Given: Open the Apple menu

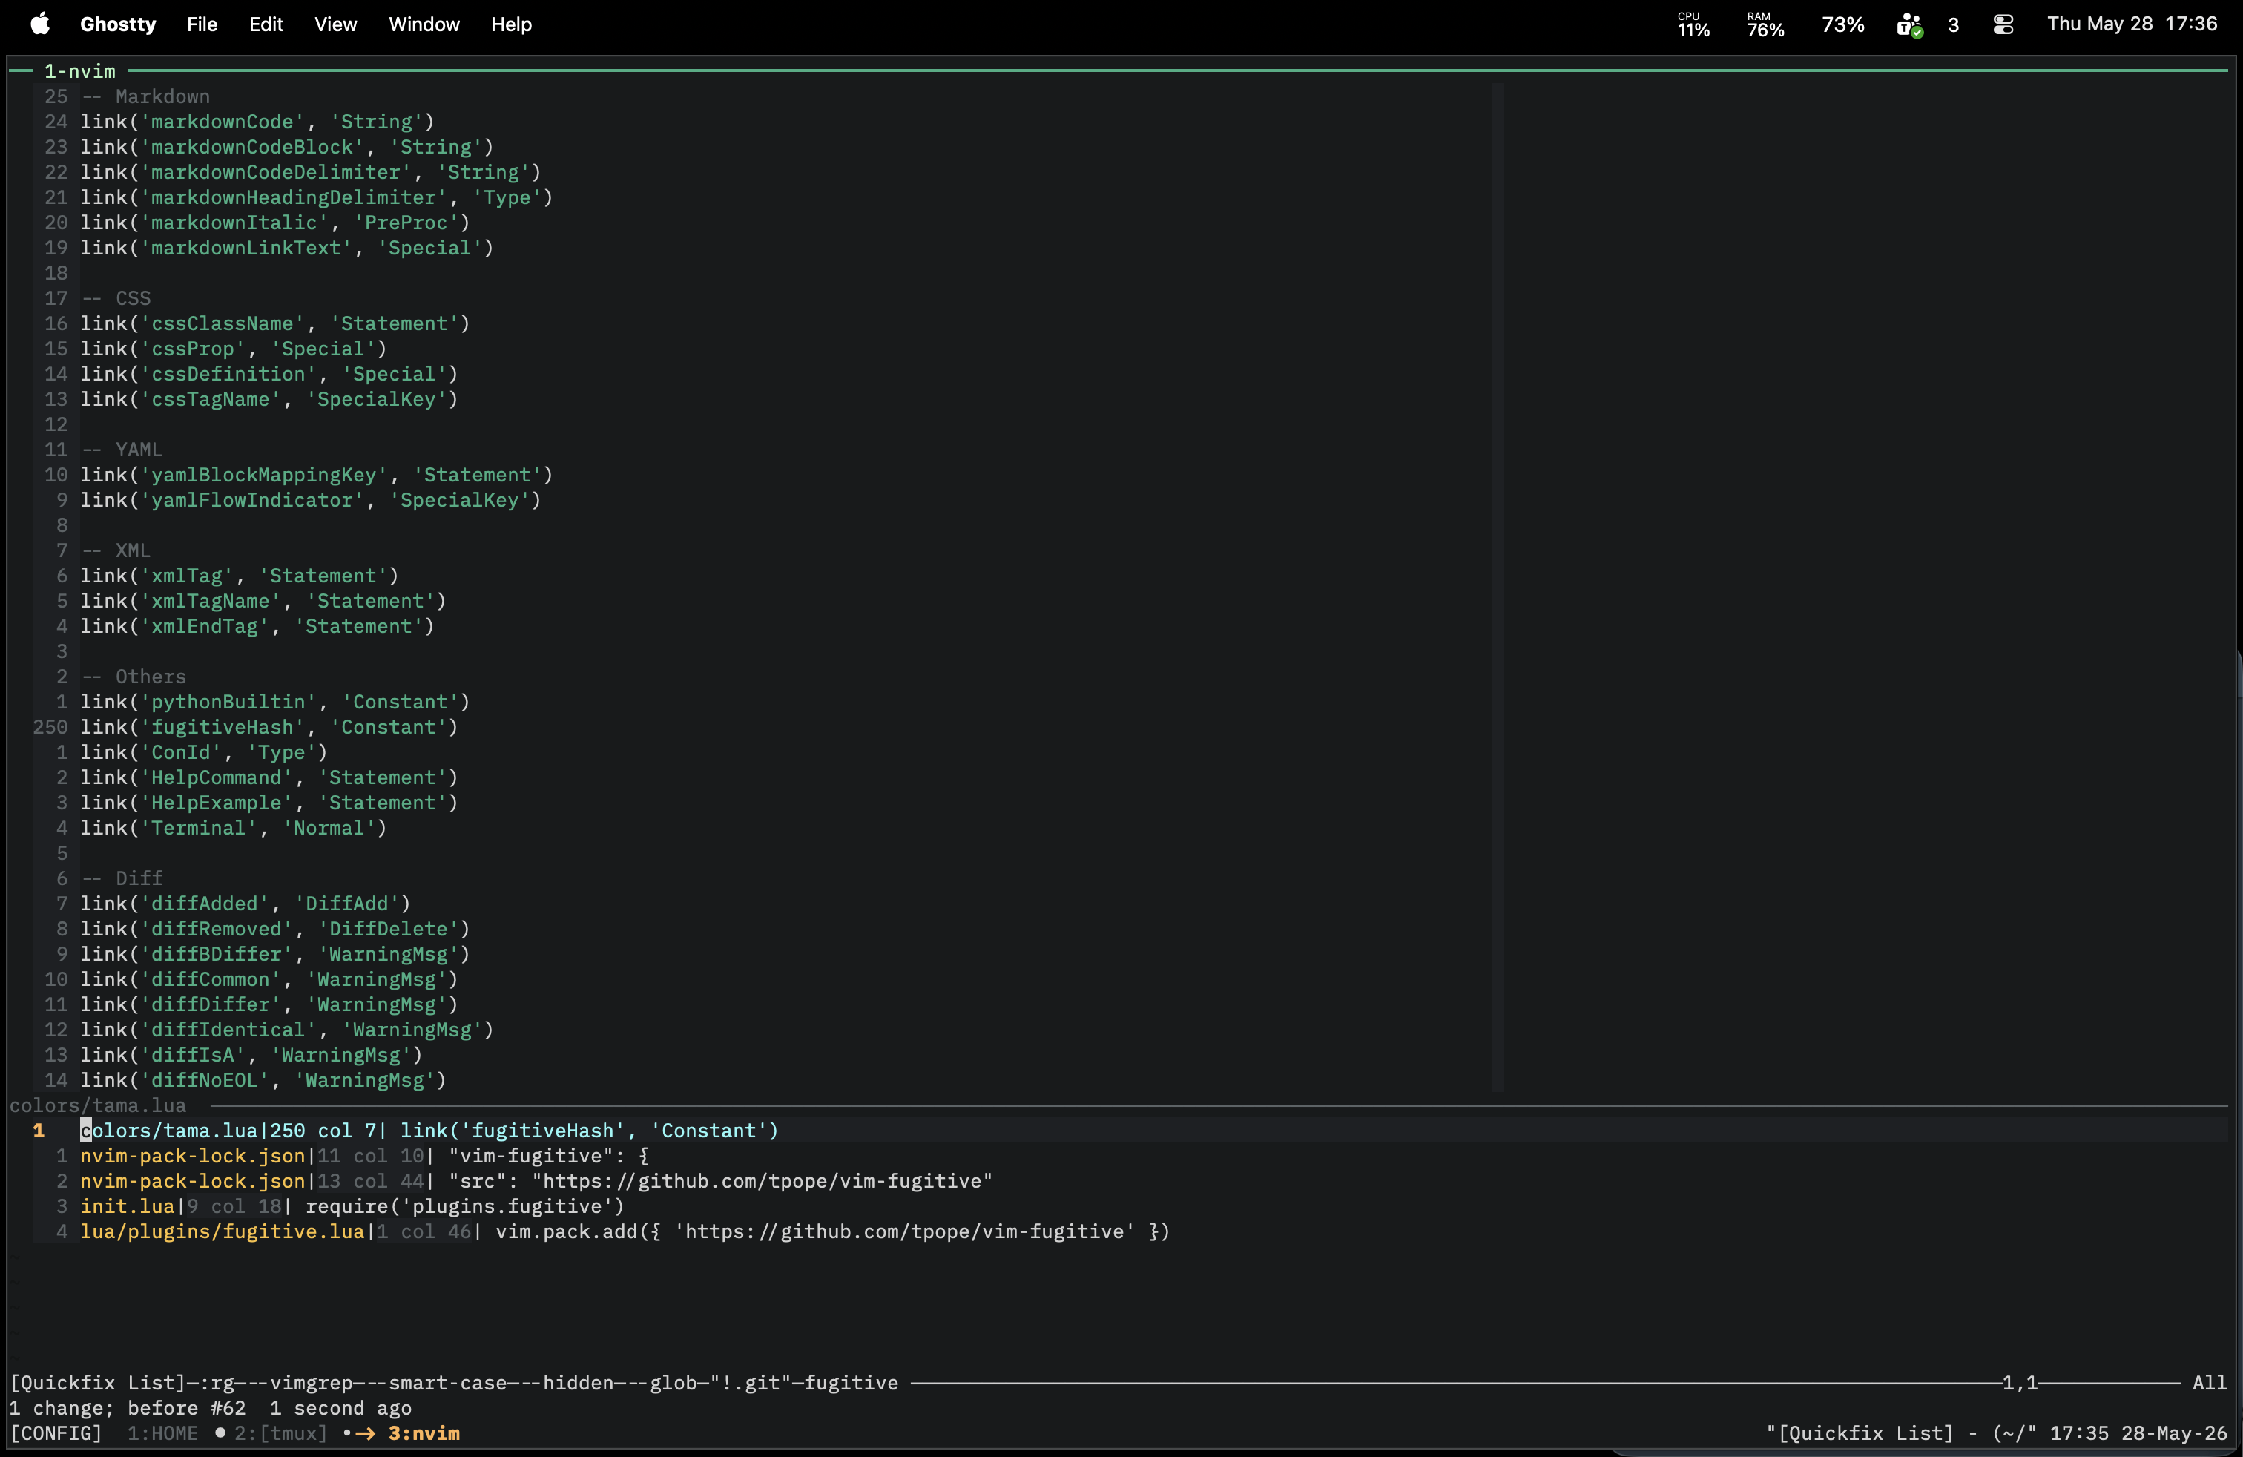Looking at the screenshot, I should coord(39,24).
